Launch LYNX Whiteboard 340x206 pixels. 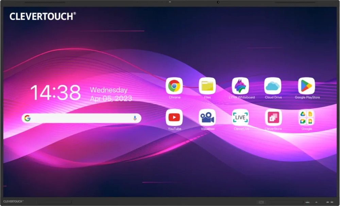tap(240, 86)
